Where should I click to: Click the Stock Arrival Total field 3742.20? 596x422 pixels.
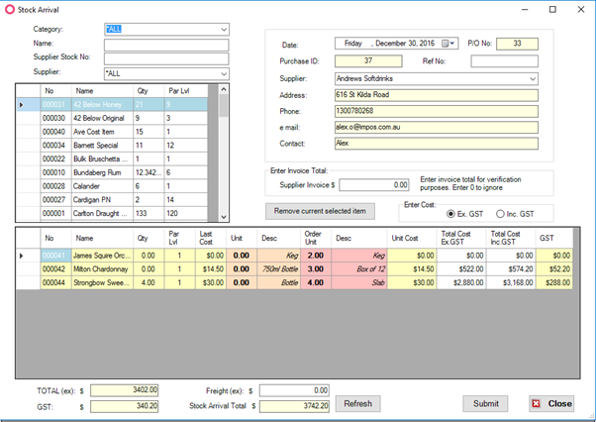click(294, 406)
